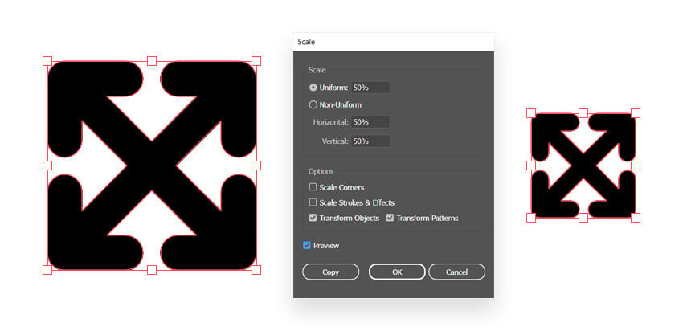Click the Horizontal percentage input field
Image resolution: width=683 pixels, height=331 pixels.
(x=370, y=122)
